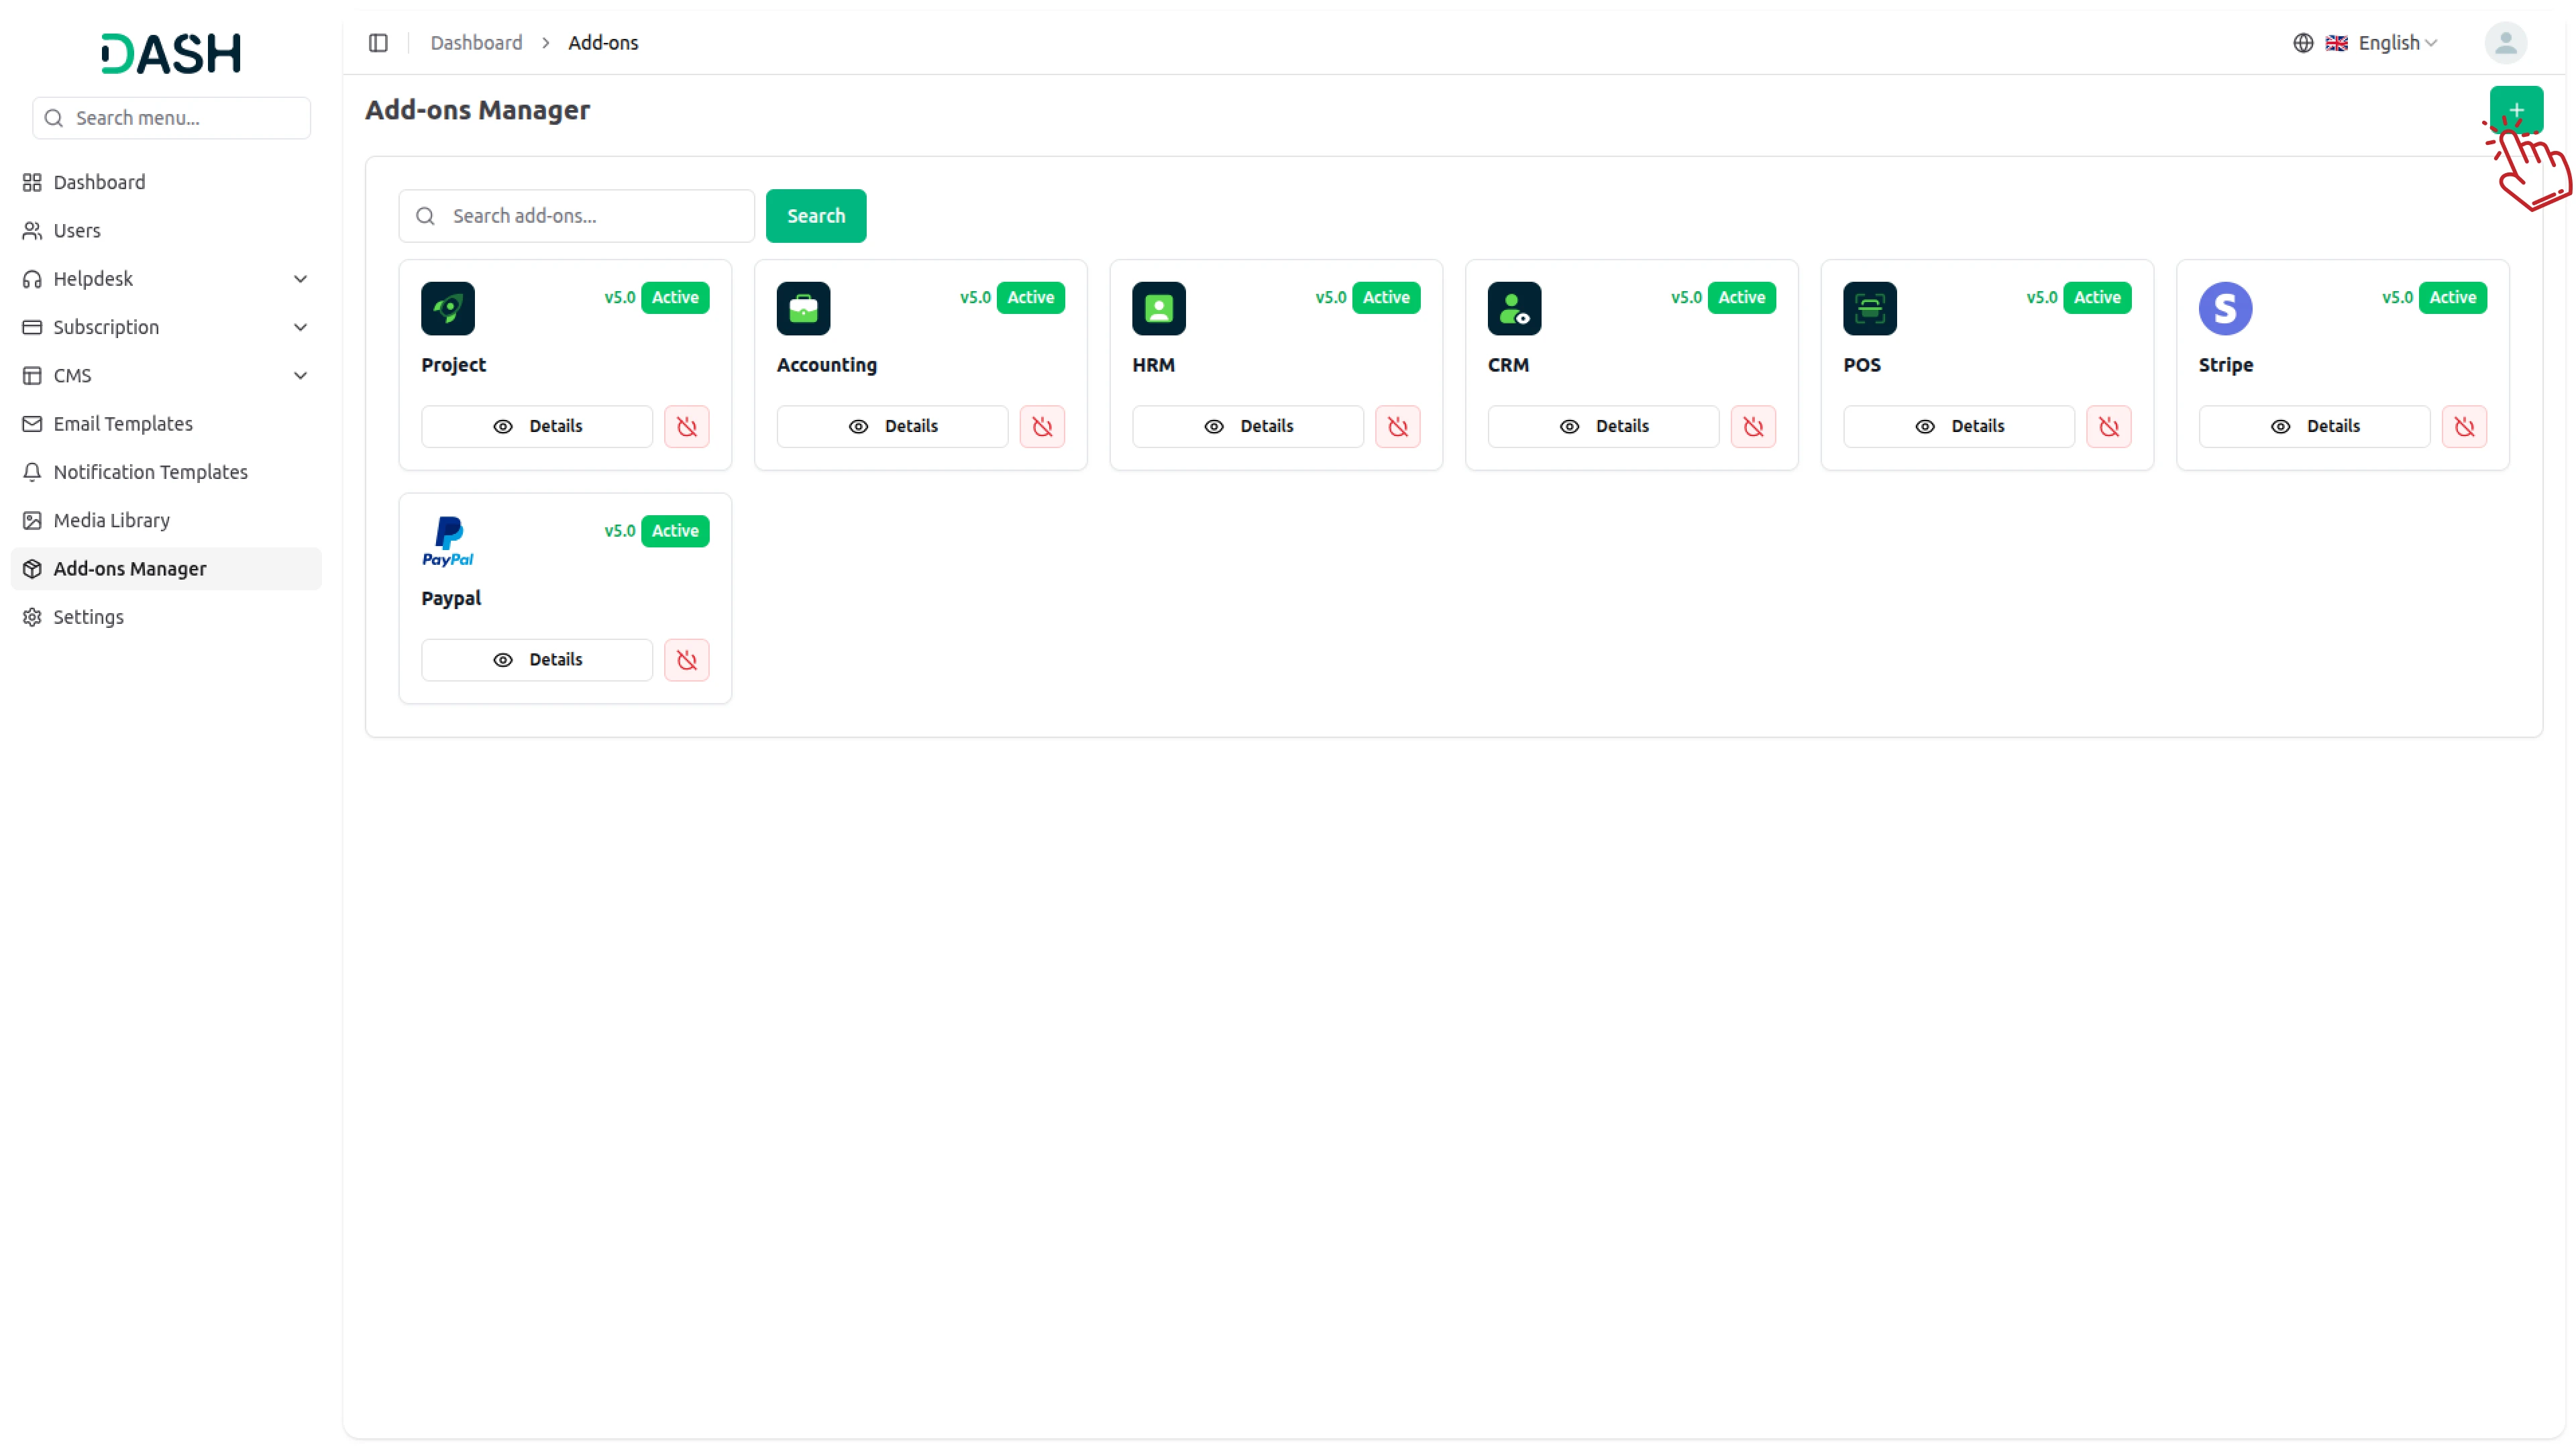This screenshot has width=2576, height=1449.
Task: Open Email Templates in the sidebar
Action: coord(166,423)
